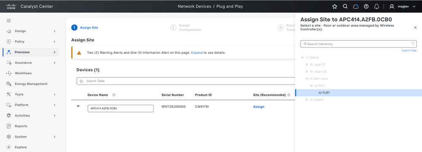This screenshot has width=422, height=152.
Task: Open the notifications bell icon
Action: [376, 6]
